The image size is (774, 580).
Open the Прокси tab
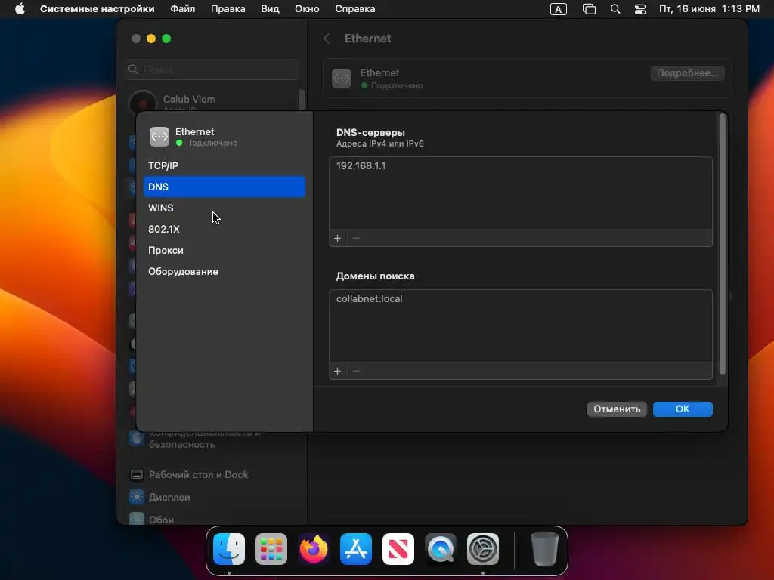(x=224, y=251)
